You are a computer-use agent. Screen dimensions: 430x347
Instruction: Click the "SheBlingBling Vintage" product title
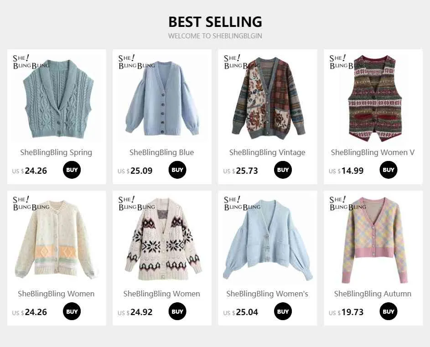pos(267,152)
